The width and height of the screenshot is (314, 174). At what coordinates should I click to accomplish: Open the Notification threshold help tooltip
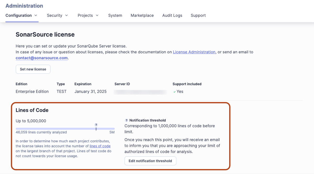pos(126,120)
